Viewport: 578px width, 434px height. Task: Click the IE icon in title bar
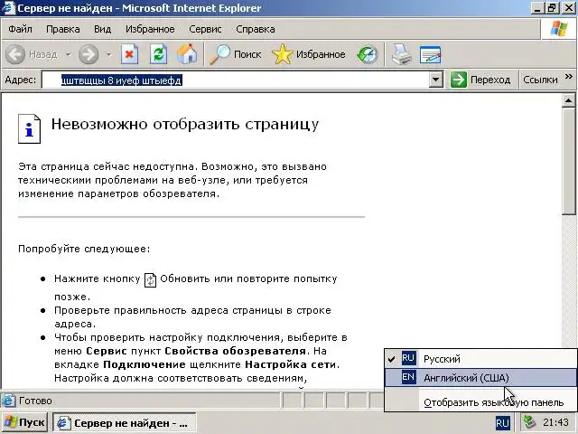(8, 8)
